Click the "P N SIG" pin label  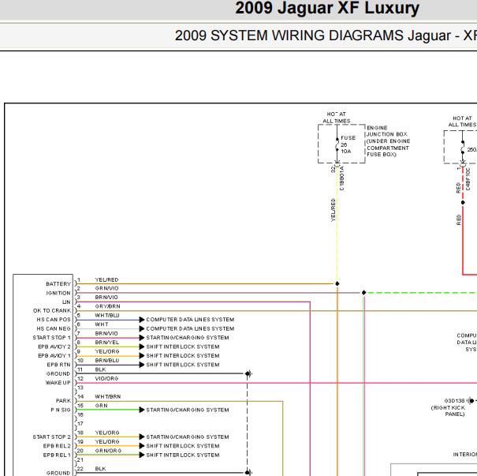coord(61,410)
